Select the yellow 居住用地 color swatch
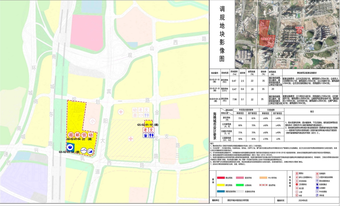The height and width of the screenshot is (206, 340). (x=220, y=185)
